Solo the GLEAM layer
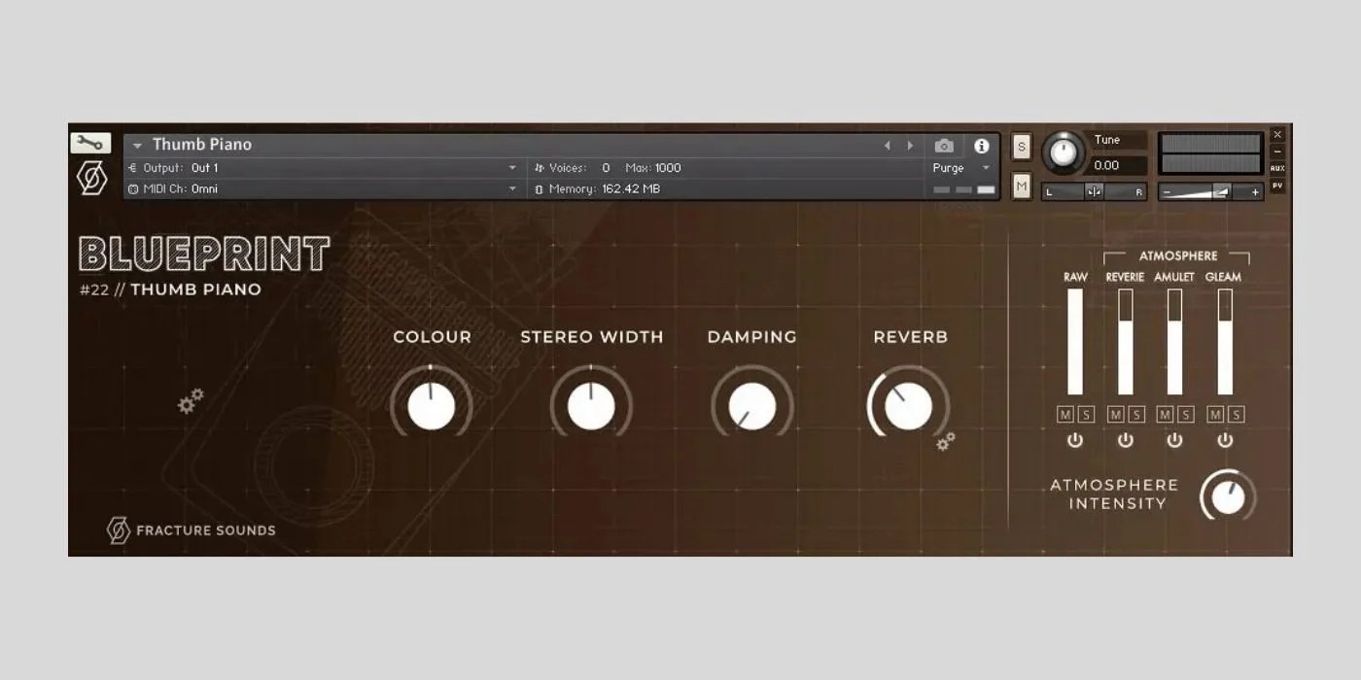The width and height of the screenshot is (1361, 680). tap(1236, 415)
